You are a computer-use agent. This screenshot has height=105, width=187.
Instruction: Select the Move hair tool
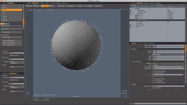[x=11, y=12]
